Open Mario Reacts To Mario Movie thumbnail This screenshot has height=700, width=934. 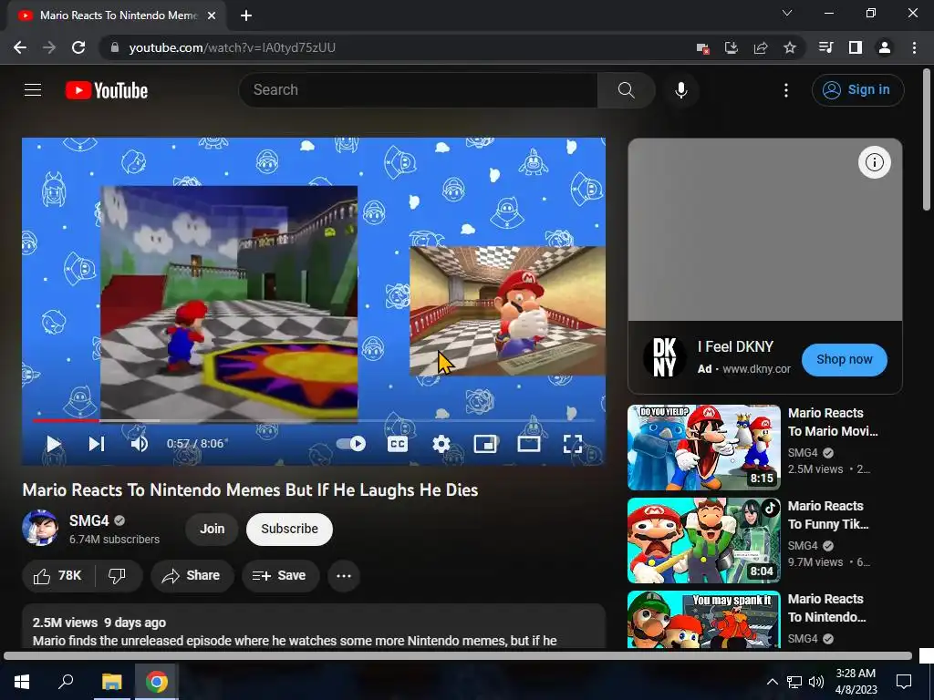tap(704, 448)
